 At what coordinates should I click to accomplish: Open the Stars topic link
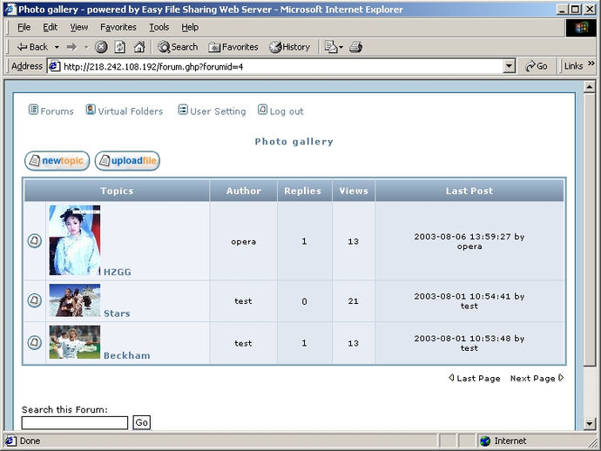click(117, 313)
